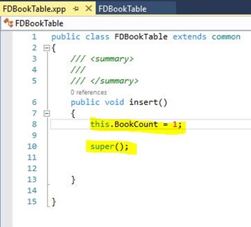Viewport: 251px width, 227px height.
Task: Click the FDBookTable class icon in navigation bar
Action: coord(8,23)
